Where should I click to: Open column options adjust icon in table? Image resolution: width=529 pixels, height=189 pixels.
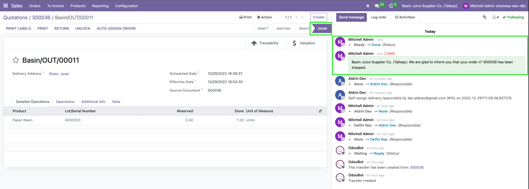320,111
